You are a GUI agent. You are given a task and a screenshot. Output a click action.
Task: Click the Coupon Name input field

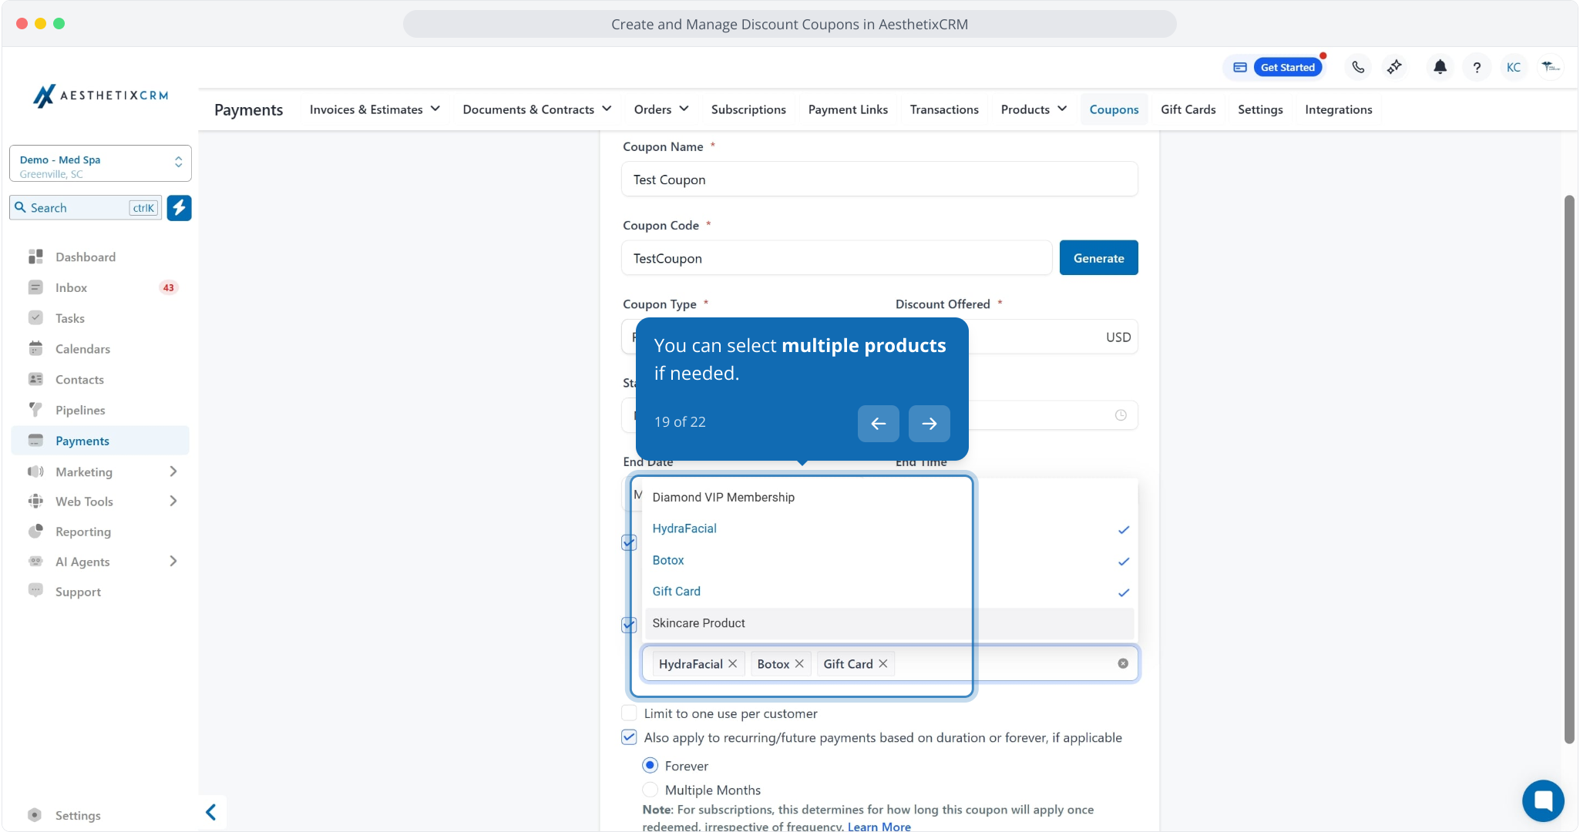[879, 179]
